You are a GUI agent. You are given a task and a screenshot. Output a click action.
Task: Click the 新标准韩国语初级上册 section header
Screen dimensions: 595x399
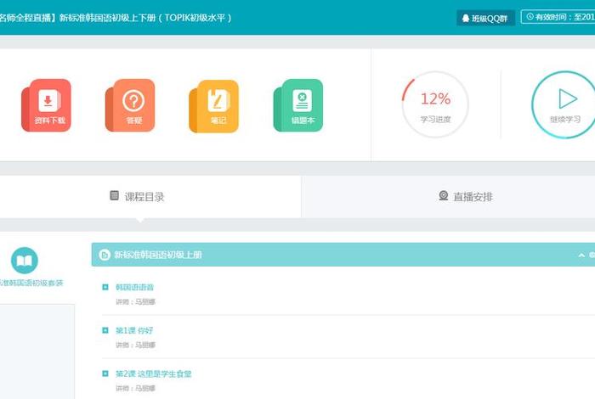(343, 255)
